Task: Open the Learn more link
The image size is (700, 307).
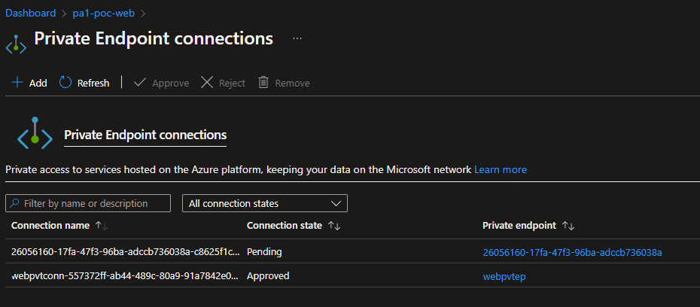Action: pyautogui.click(x=501, y=170)
